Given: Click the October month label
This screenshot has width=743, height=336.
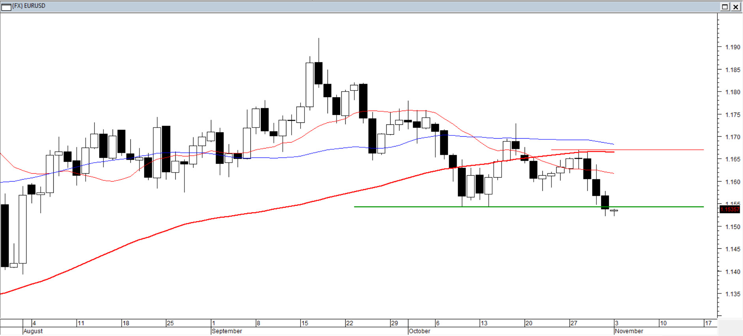Looking at the screenshot, I should (x=419, y=331).
